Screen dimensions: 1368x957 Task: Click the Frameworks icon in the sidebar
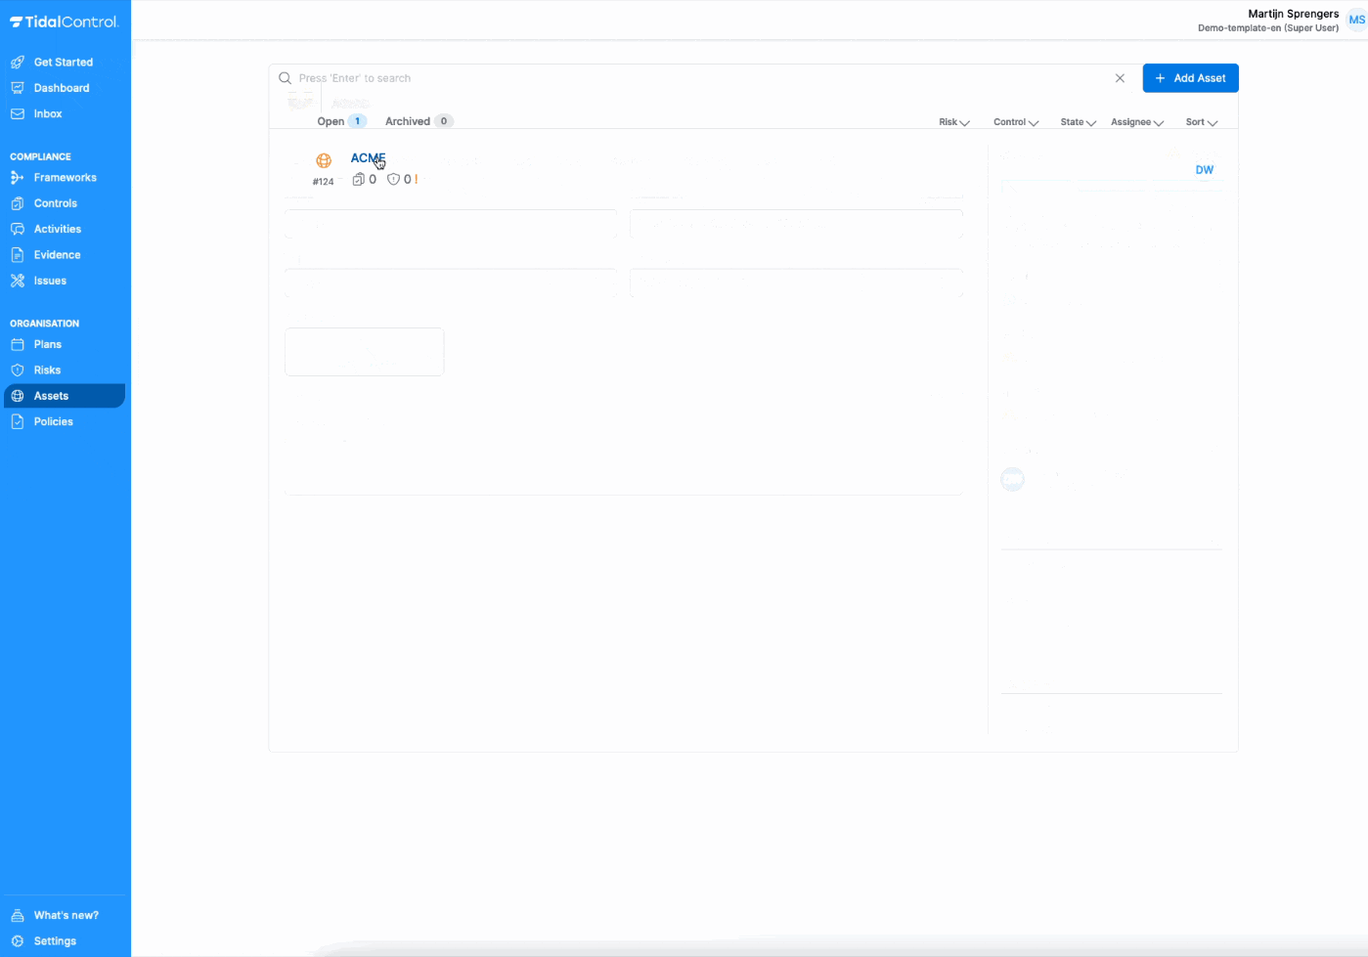18,177
